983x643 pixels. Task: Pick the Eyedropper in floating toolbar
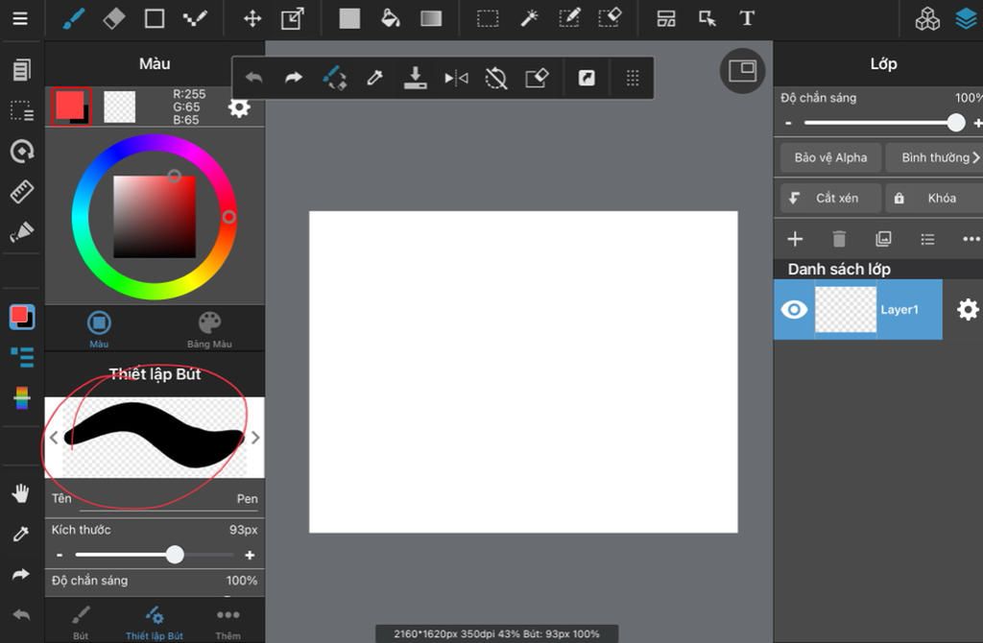(x=374, y=78)
